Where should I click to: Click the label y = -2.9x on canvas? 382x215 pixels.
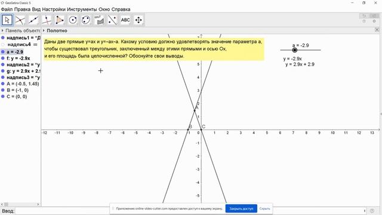coord(292,59)
